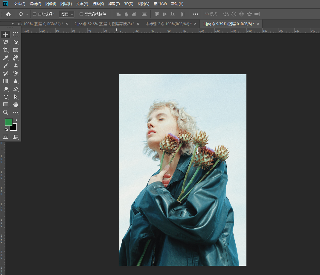Activate the Horizontal Type tool
This screenshot has width=320, height=275.
tap(6, 97)
